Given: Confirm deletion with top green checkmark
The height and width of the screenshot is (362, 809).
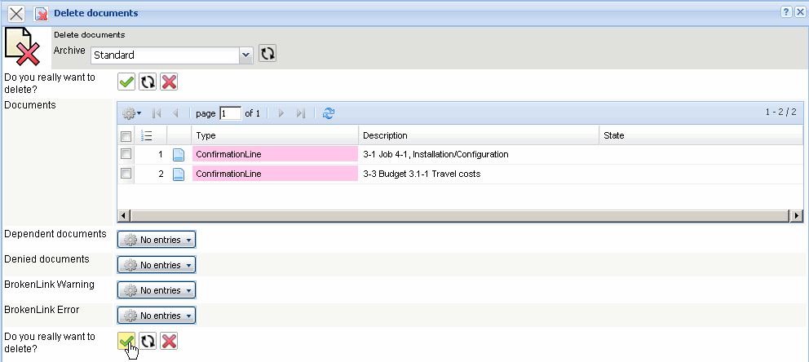Looking at the screenshot, I should [x=126, y=82].
